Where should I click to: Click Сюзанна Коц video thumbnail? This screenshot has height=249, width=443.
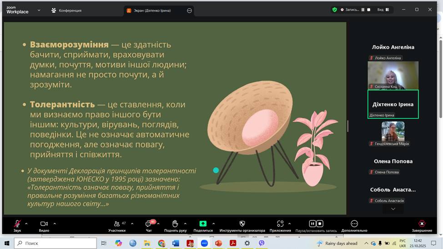point(393,75)
